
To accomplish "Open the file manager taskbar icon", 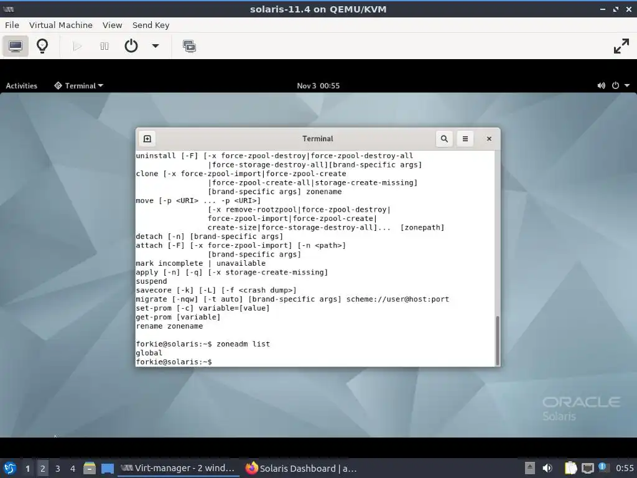I will (x=90, y=468).
